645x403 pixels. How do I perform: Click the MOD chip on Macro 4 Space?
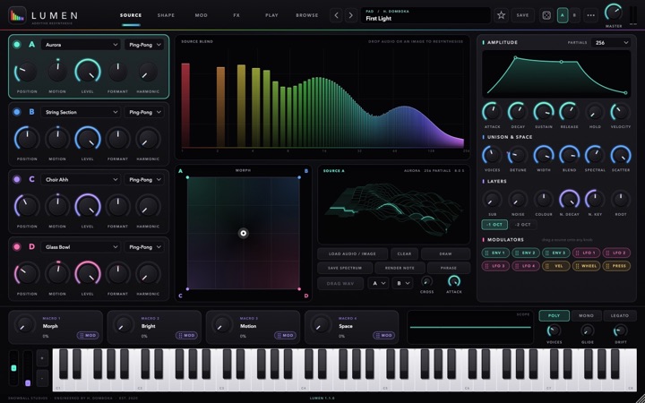coord(383,336)
